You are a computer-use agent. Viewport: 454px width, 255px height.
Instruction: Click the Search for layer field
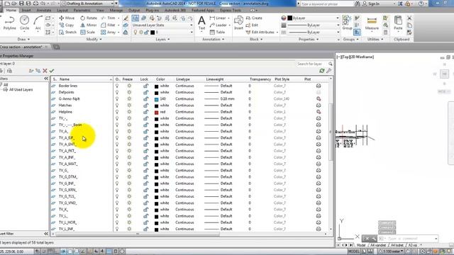[312, 64]
